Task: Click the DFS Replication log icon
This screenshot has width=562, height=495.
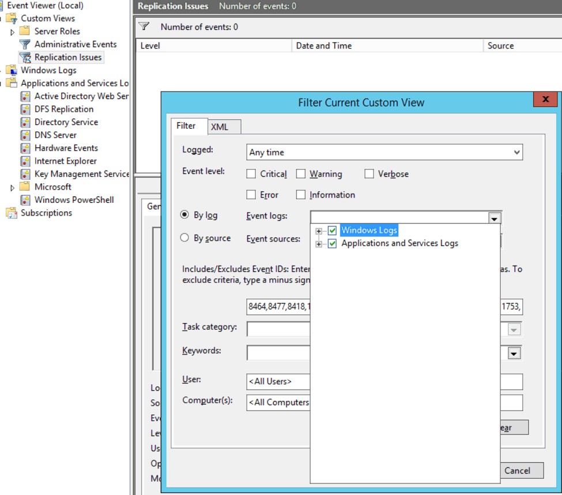Action: pos(25,109)
